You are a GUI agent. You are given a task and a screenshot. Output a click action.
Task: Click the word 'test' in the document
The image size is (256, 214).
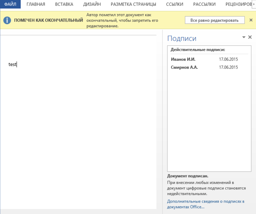pyautogui.click(x=12, y=64)
